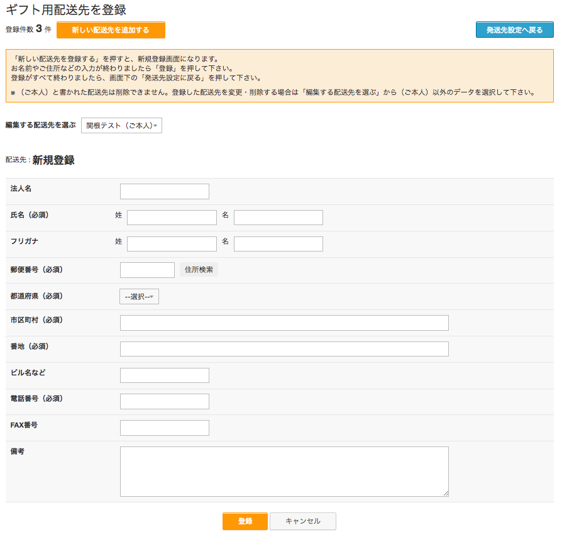Expand 都道府県 --選択-- dropdown
The image size is (562, 537).
click(139, 297)
